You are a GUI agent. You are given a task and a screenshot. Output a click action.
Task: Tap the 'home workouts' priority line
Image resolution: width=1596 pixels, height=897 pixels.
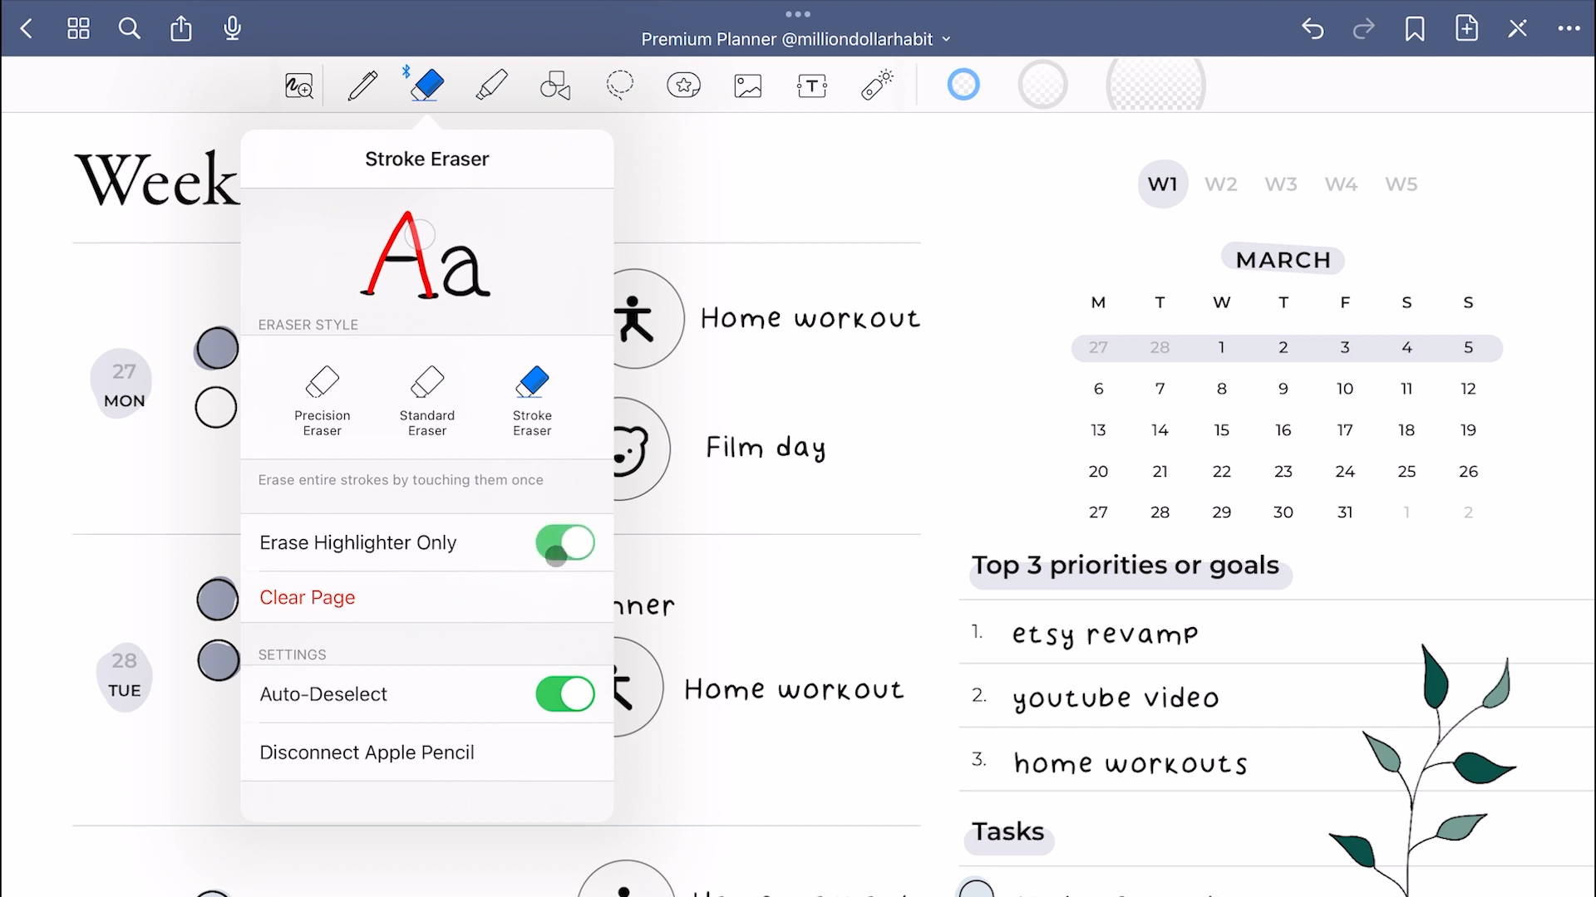click(1130, 762)
